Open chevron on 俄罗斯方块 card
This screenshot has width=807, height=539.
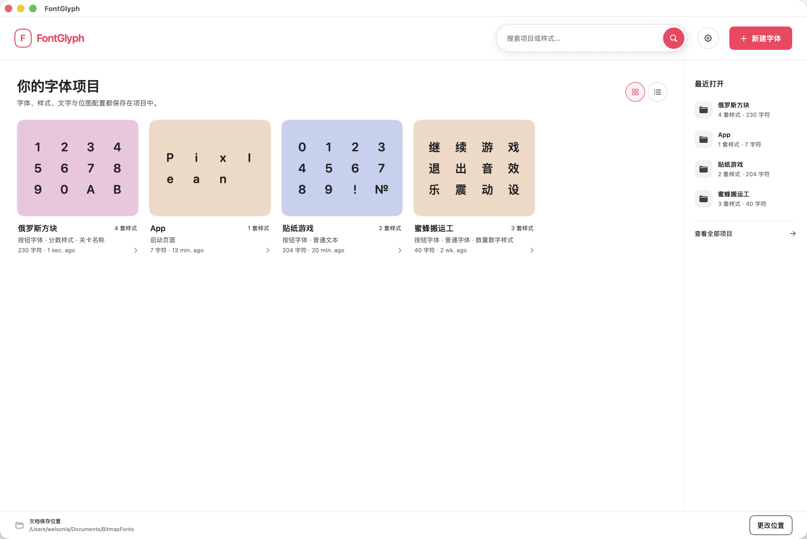pos(135,250)
